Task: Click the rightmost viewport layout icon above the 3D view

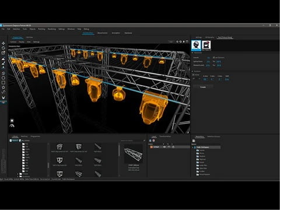Action: tap(187, 42)
